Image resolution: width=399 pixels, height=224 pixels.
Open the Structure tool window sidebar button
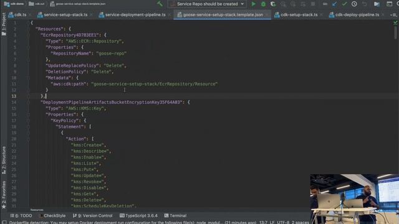click(4, 161)
